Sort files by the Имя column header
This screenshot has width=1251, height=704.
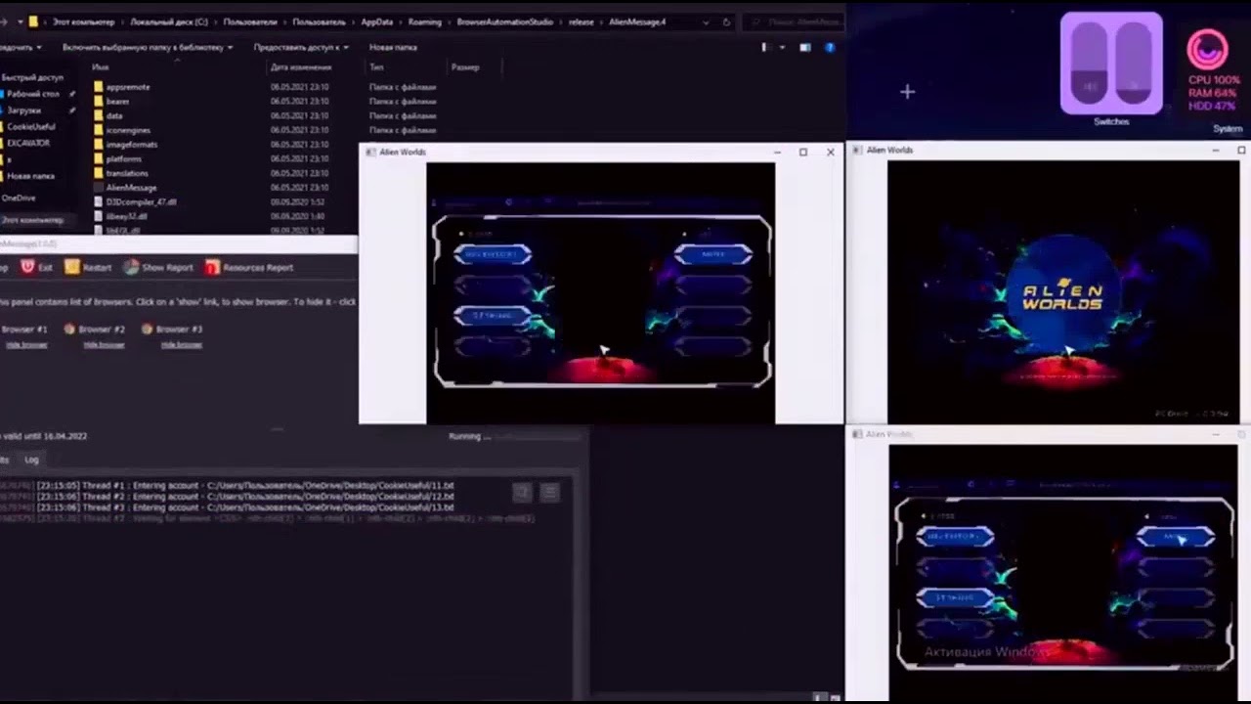coord(100,67)
